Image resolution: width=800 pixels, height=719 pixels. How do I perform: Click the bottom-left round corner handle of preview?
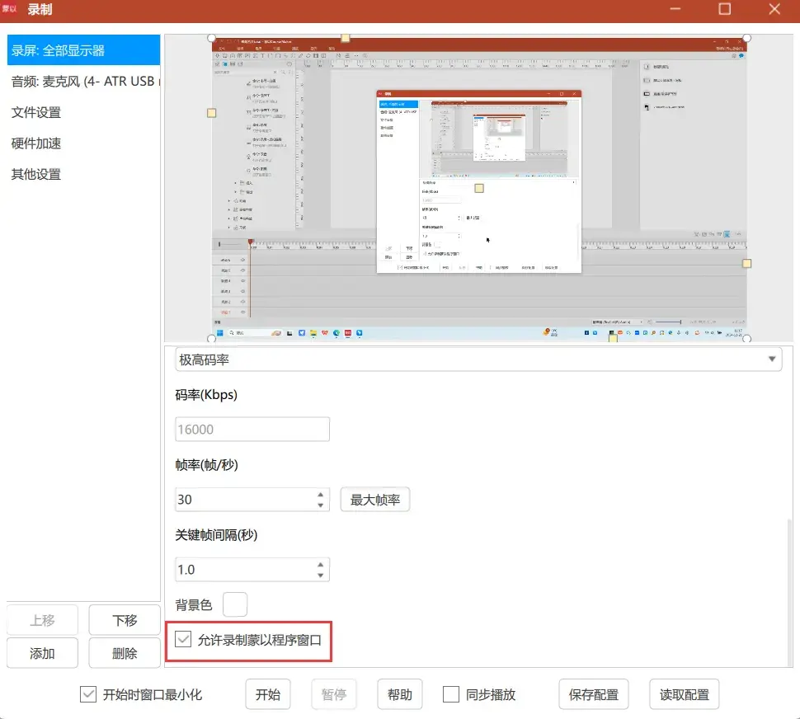(x=212, y=339)
